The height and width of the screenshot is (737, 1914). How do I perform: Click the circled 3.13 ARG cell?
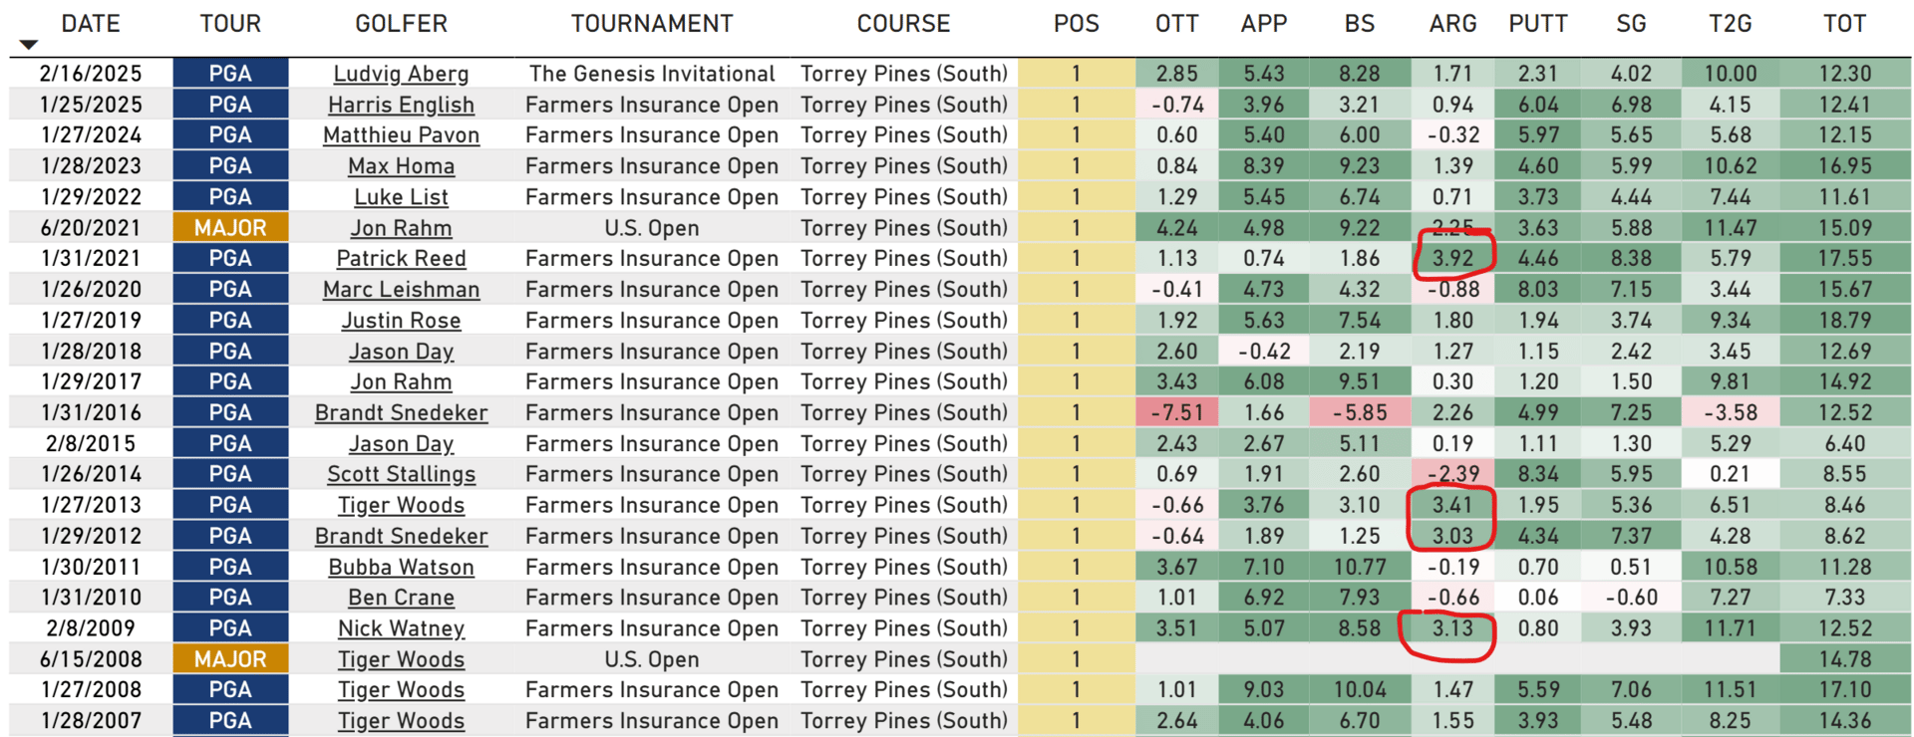(1452, 628)
